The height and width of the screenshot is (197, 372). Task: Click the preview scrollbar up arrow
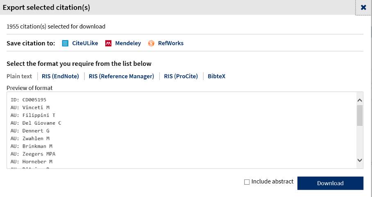360,101
